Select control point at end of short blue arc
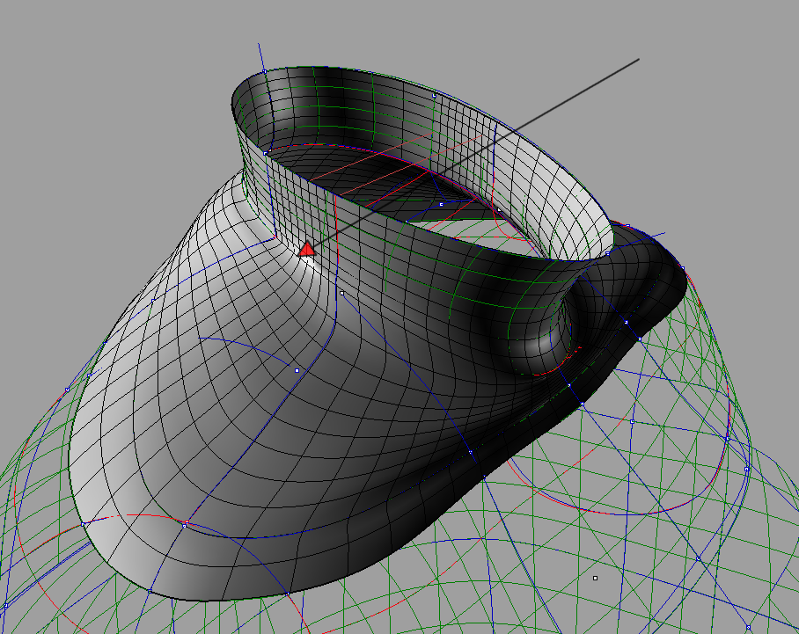The image size is (799, 634). [297, 370]
